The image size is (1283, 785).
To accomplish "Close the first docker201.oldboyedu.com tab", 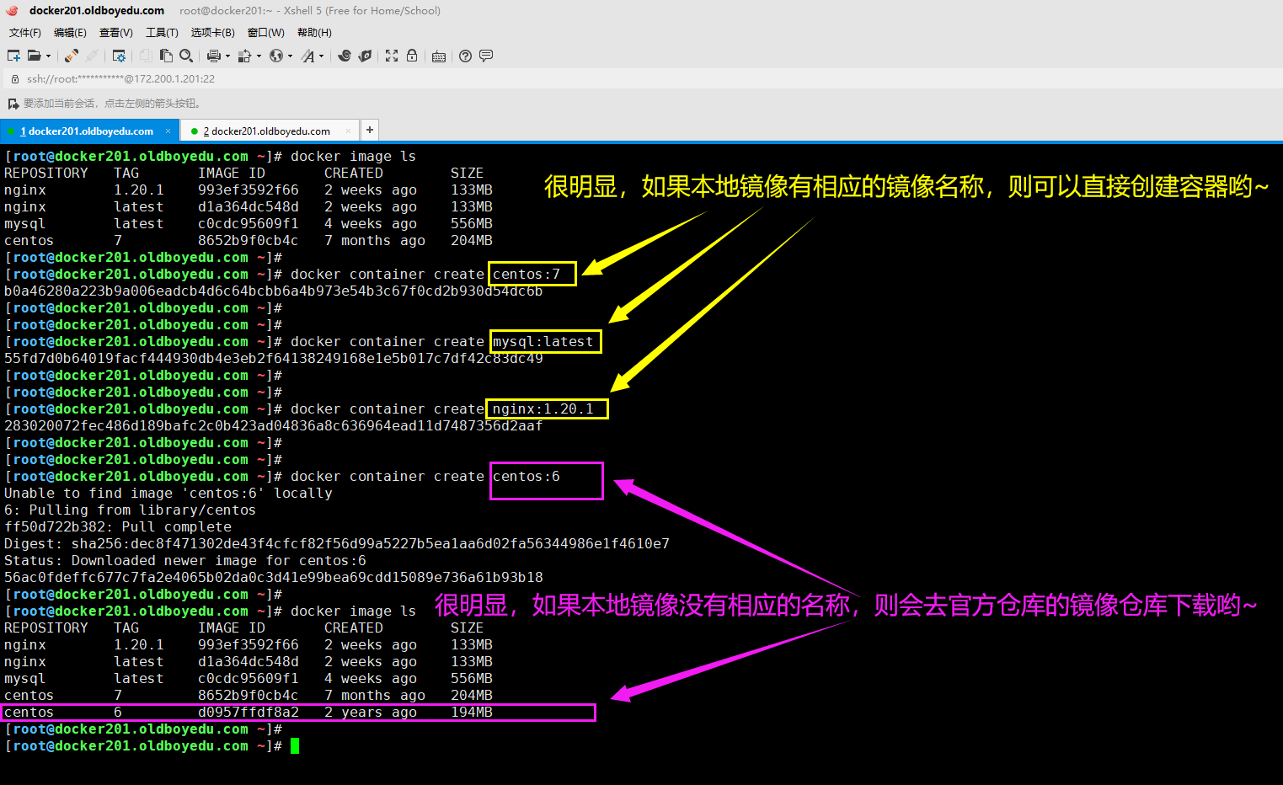I will click(x=168, y=131).
